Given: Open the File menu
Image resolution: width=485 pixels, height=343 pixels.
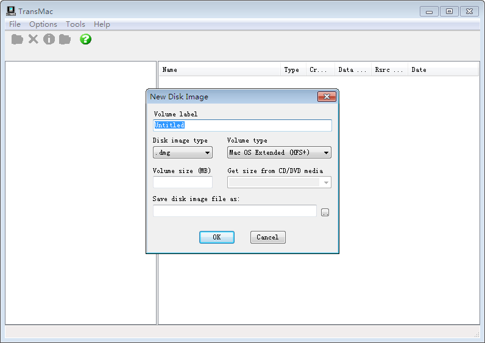Looking at the screenshot, I should (x=15, y=24).
